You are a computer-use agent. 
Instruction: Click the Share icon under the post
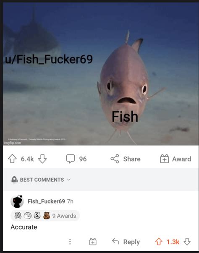115,159
